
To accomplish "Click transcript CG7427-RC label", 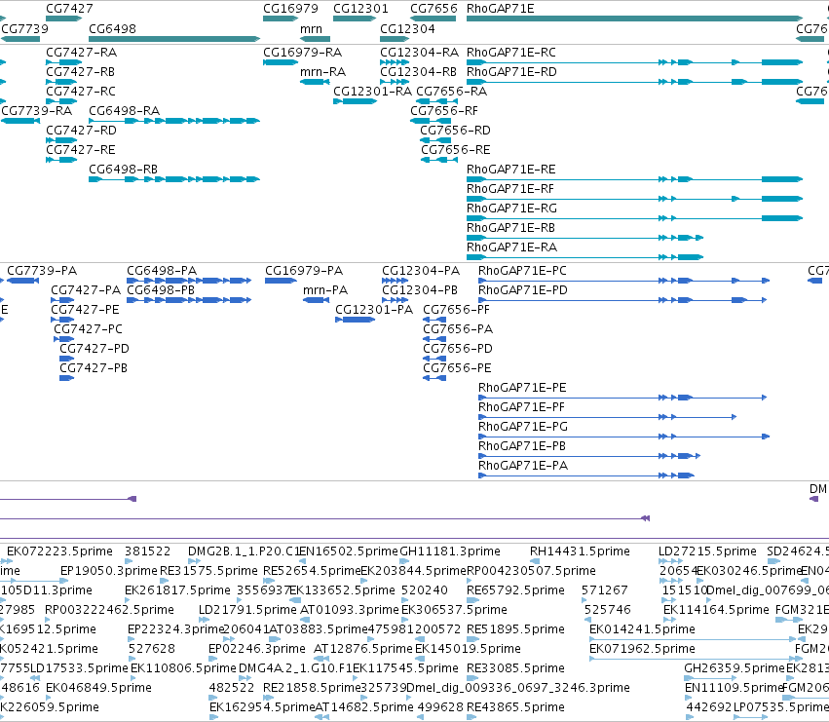I will coord(80,91).
